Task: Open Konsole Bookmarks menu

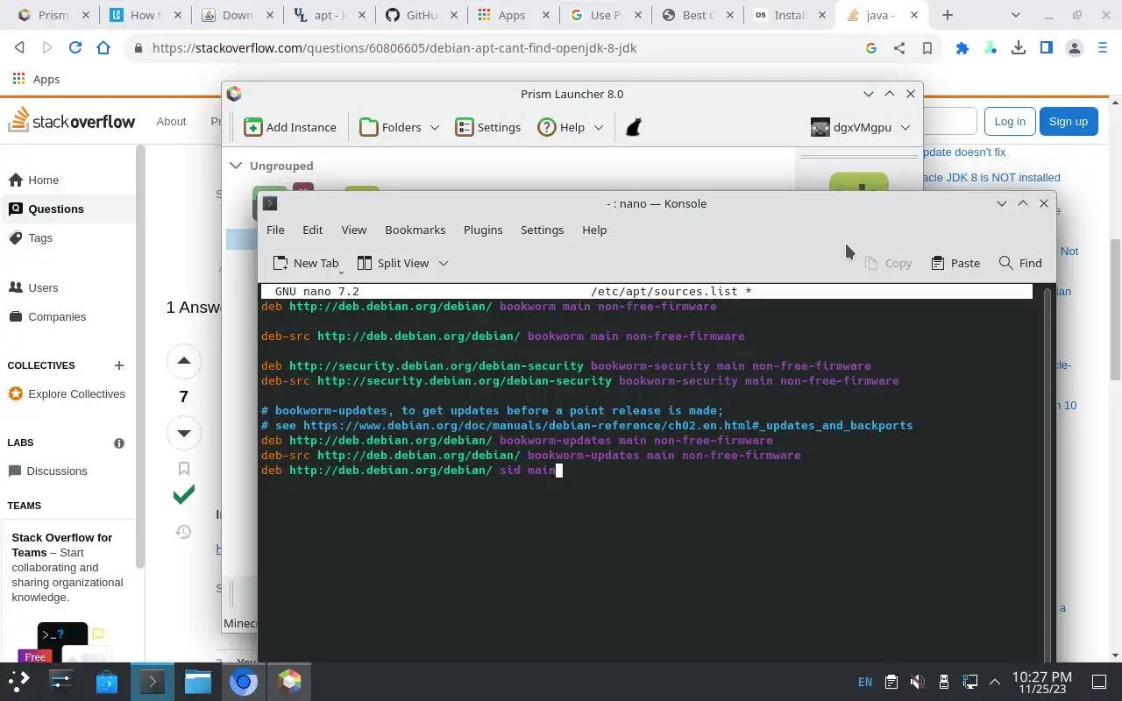Action: 415,230
